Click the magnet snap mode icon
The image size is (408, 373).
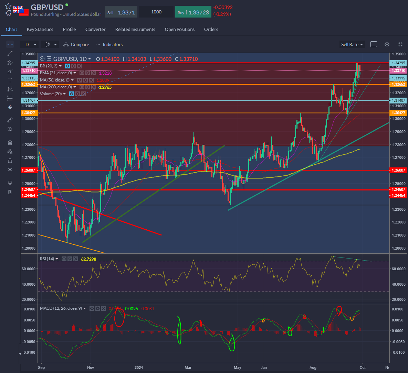coord(10,142)
